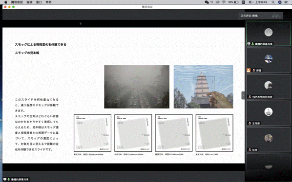The width and height of the screenshot is (292, 182).
Task: Click the orange host badge icon
Action: [249, 70]
